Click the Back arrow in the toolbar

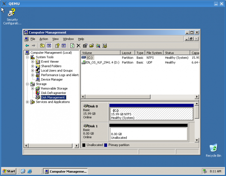pos(27,46)
